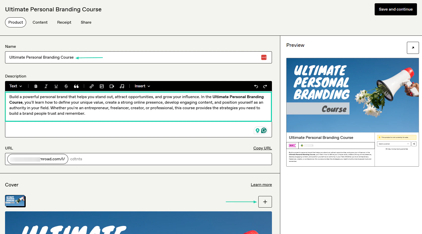The image size is (422, 234).
Task: Open the Grammarly icon in description
Action: click(x=264, y=130)
